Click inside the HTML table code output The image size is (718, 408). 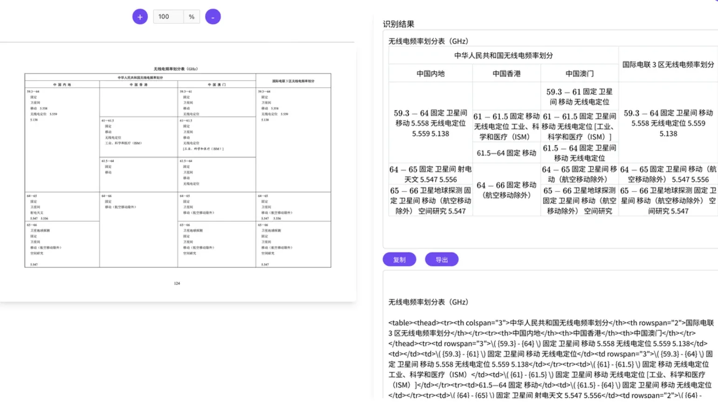[x=550, y=359]
